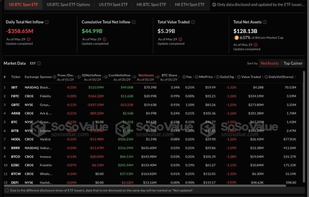Image resolution: width=309 pixels, height=197 pixels.
Task: Switch to the US ETH Spot ETF tab
Action: [113, 5]
